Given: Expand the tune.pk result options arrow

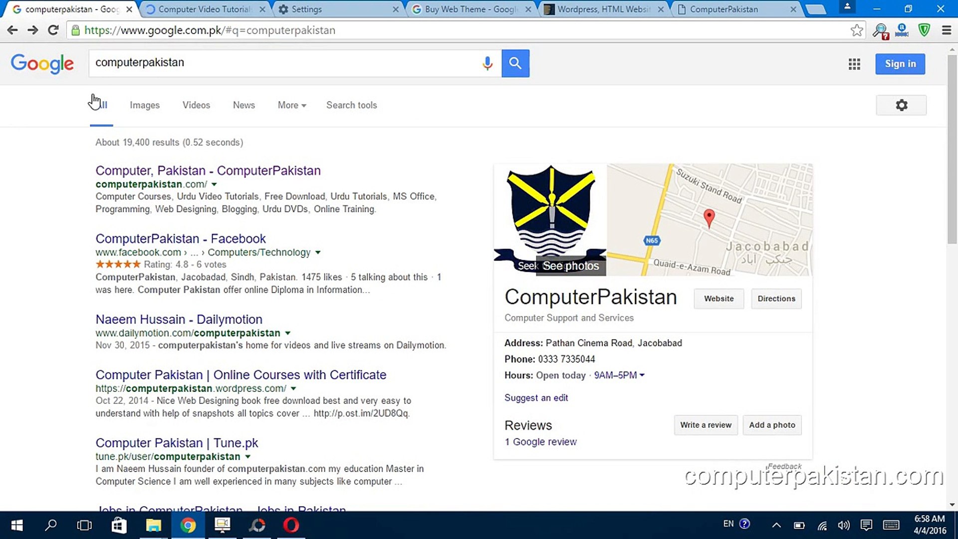Looking at the screenshot, I should tap(247, 457).
